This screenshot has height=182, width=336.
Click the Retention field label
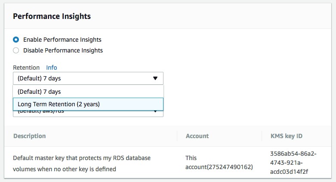26,68
